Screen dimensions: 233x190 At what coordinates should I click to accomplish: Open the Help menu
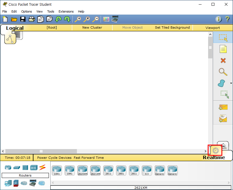81,11
